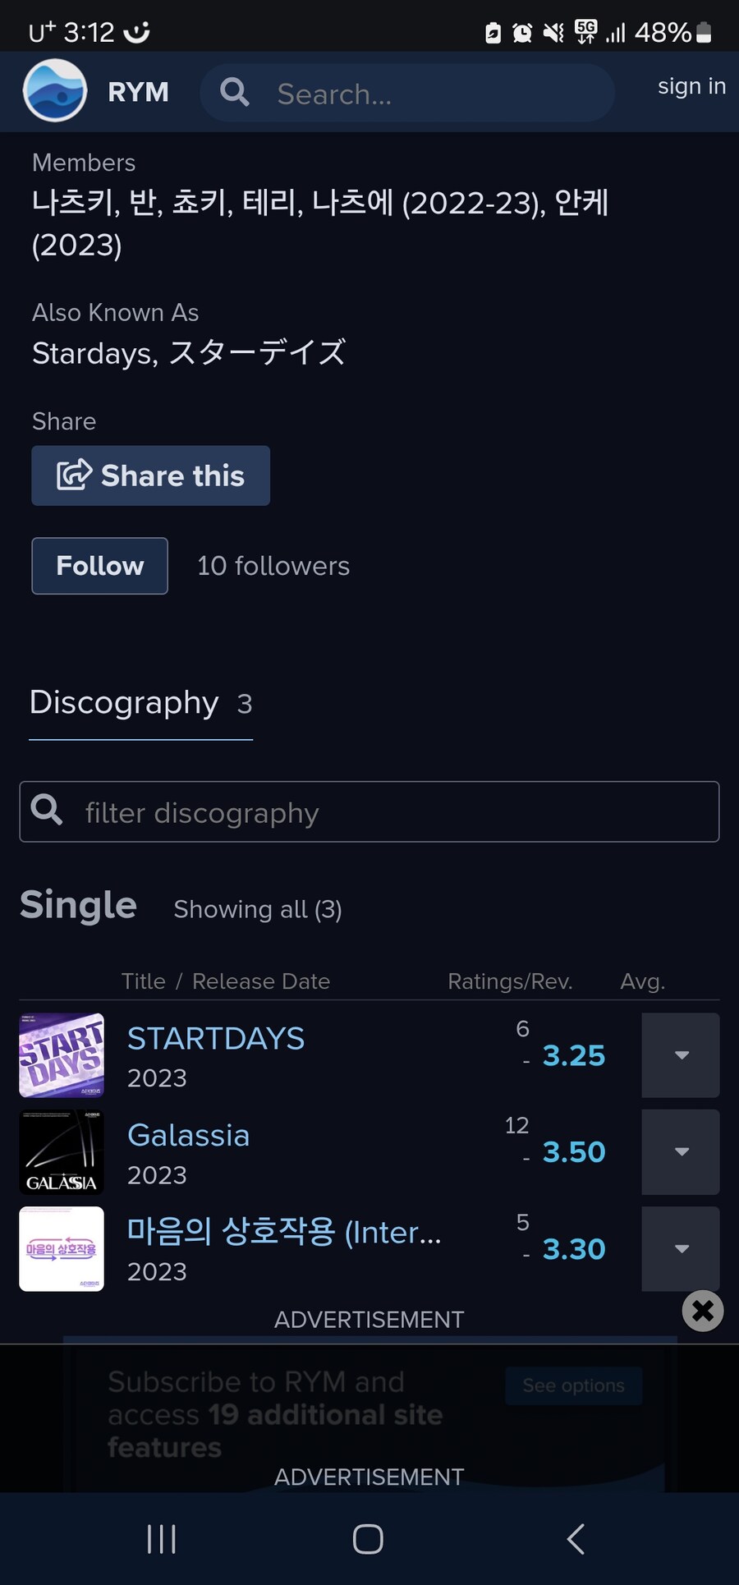The height and width of the screenshot is (1585, 739).
Task: Expand rating dropdown for STARTDAYS
Action: pos(681,1055)
